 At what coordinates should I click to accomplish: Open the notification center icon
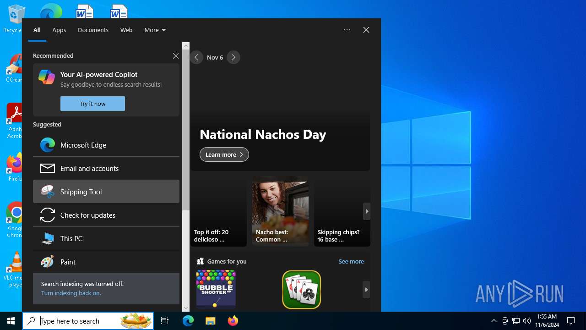click(x=571, y=321)
